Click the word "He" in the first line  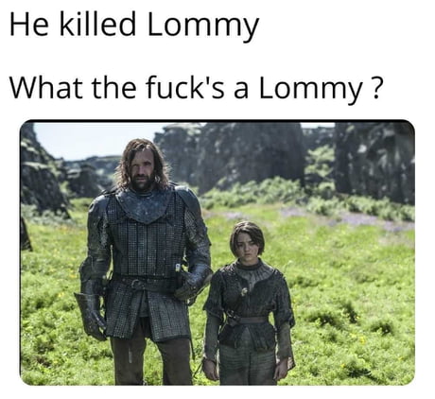29,26
